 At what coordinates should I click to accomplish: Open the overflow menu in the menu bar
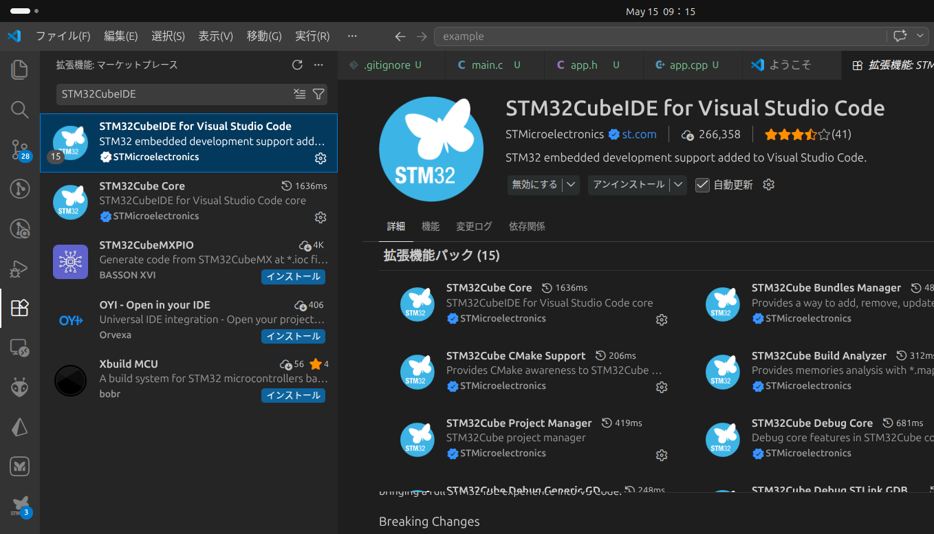[352, 36]
